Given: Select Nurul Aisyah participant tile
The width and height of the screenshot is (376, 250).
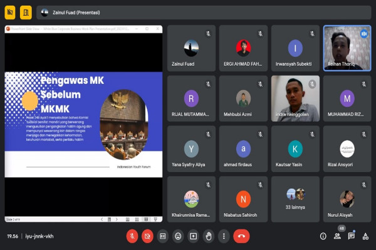Looking at the screenshot, I should [x=347, y=199].
